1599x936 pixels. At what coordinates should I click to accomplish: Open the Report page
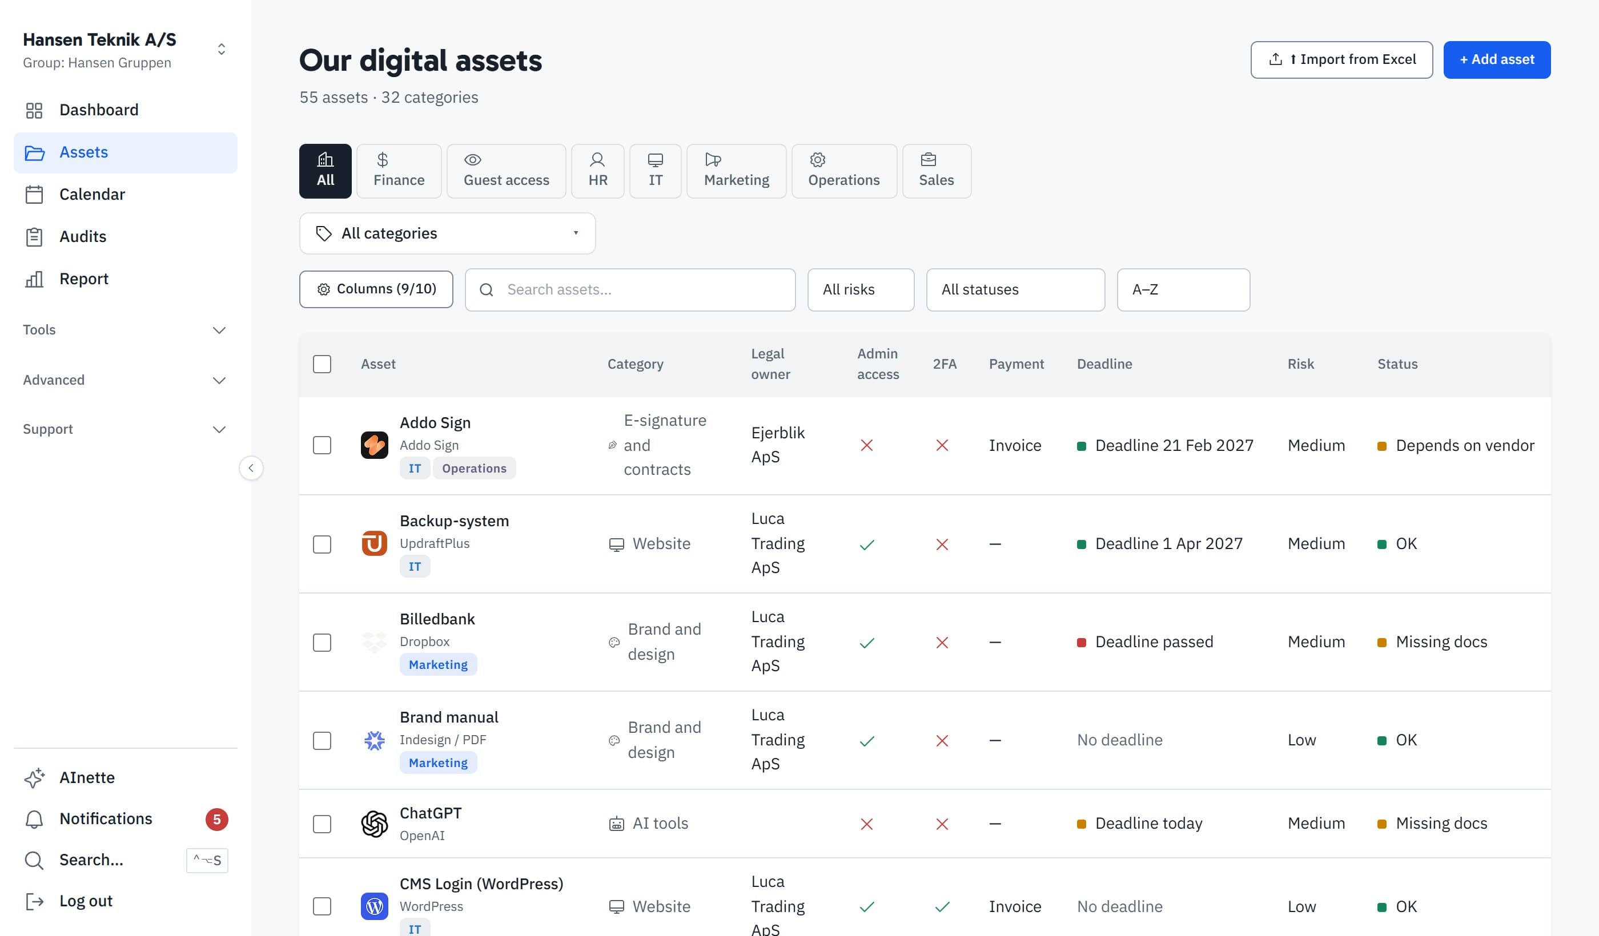click(126, 279)
